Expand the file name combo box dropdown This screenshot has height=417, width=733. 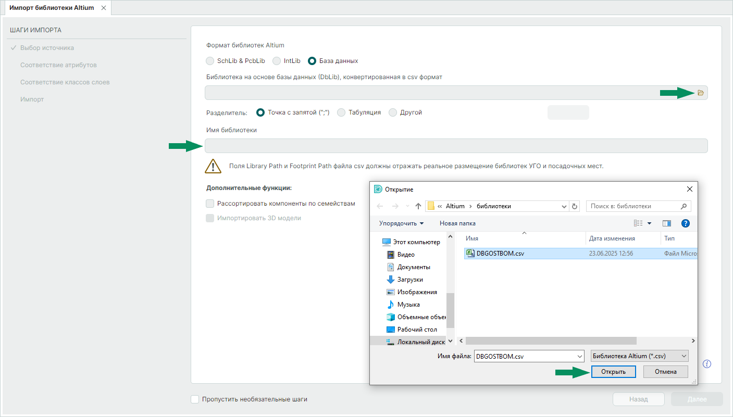tap(580, 357)
